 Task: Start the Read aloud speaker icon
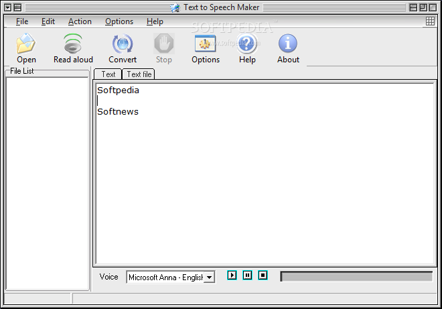[x=73, y=44]
